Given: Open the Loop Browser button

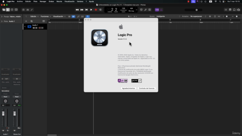Looking at the screenshot, I should click(234, 10).
